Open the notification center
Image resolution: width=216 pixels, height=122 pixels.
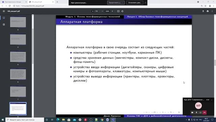point(212,120)
